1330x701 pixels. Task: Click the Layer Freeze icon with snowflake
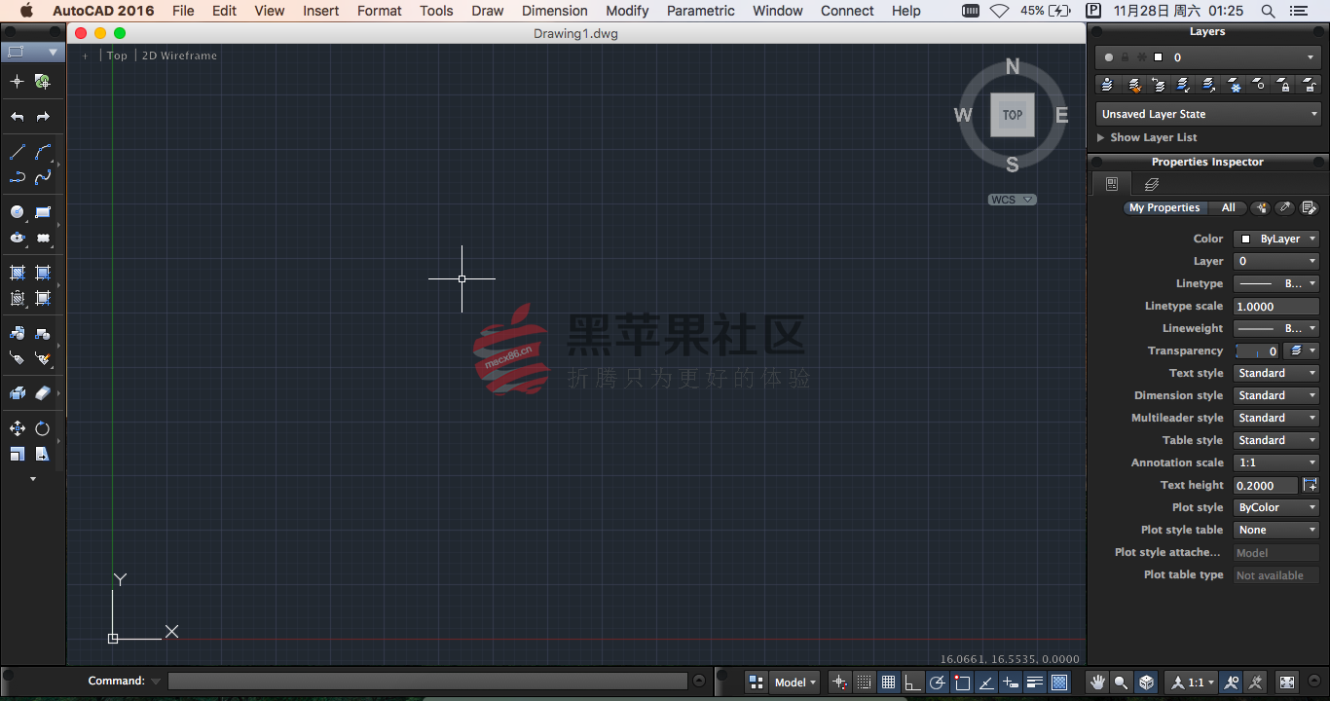pyautogui.click(x=1235, y=85)
